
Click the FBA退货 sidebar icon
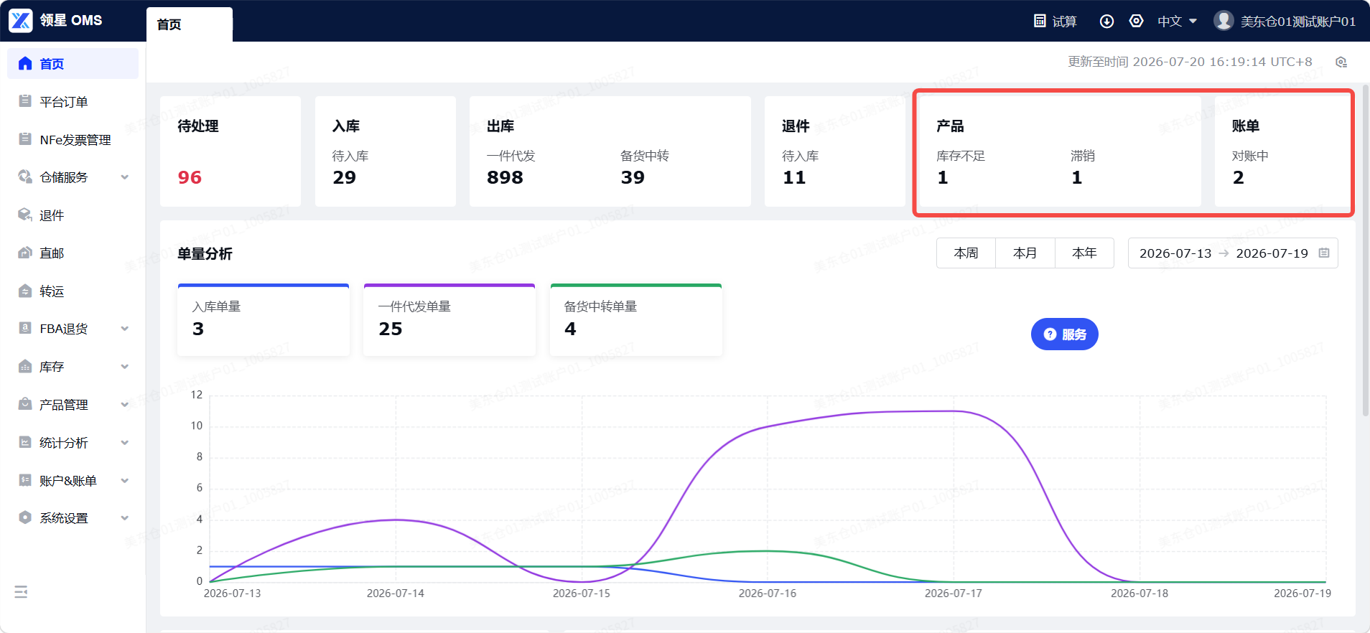25,328
